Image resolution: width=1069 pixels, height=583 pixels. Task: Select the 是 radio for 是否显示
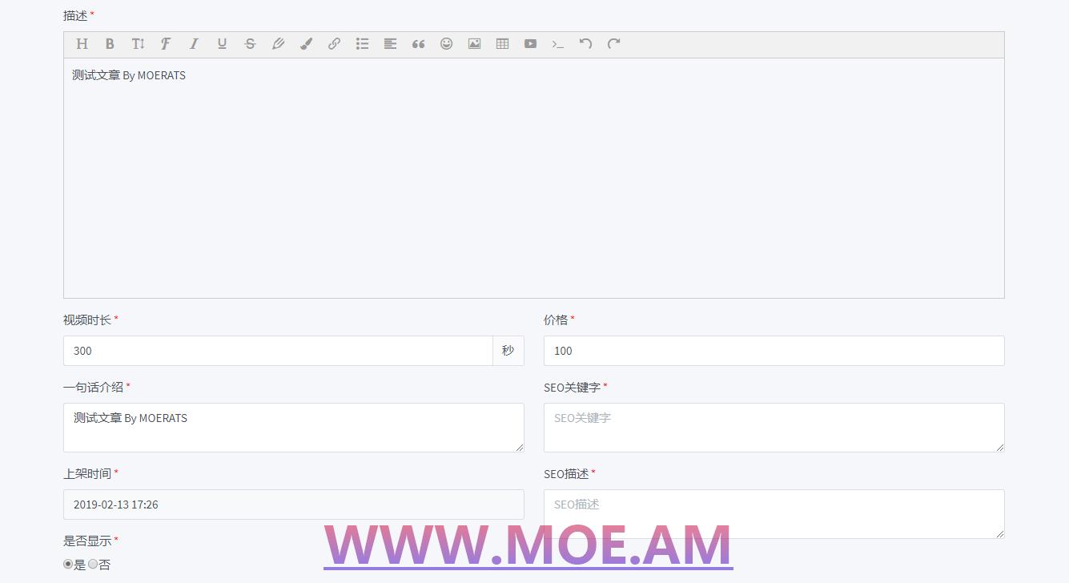pos(68,564)
